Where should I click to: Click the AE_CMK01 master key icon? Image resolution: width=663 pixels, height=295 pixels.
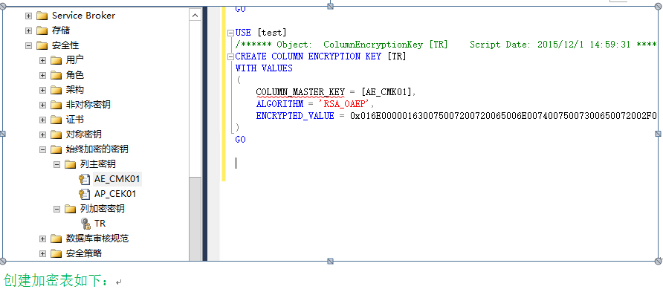85,179
